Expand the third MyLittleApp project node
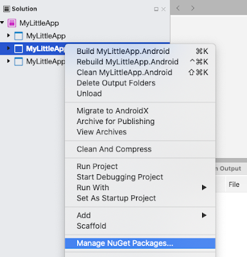Image resolution: width=247 pixels, height=257 pixels. (x=8, y=61)
